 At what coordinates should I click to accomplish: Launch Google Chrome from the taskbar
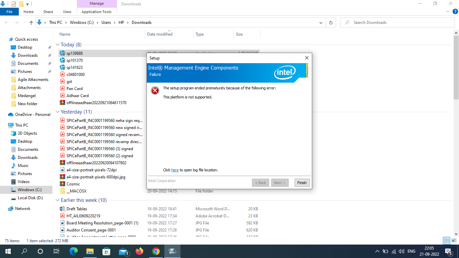coord(156,251)
